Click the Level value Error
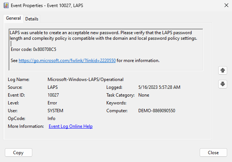This screenshot has height=162, width=232. [x=52, y=103]
